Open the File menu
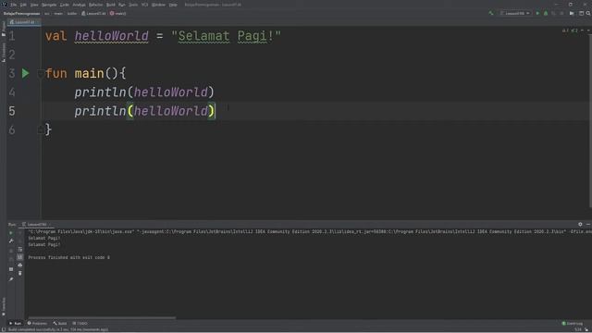Image resolution: width=592 pixels, height=333 pixels. pos(14,5)
